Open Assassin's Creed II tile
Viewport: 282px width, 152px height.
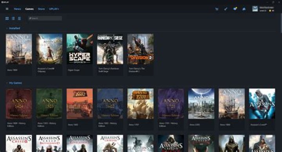[19, 143]
